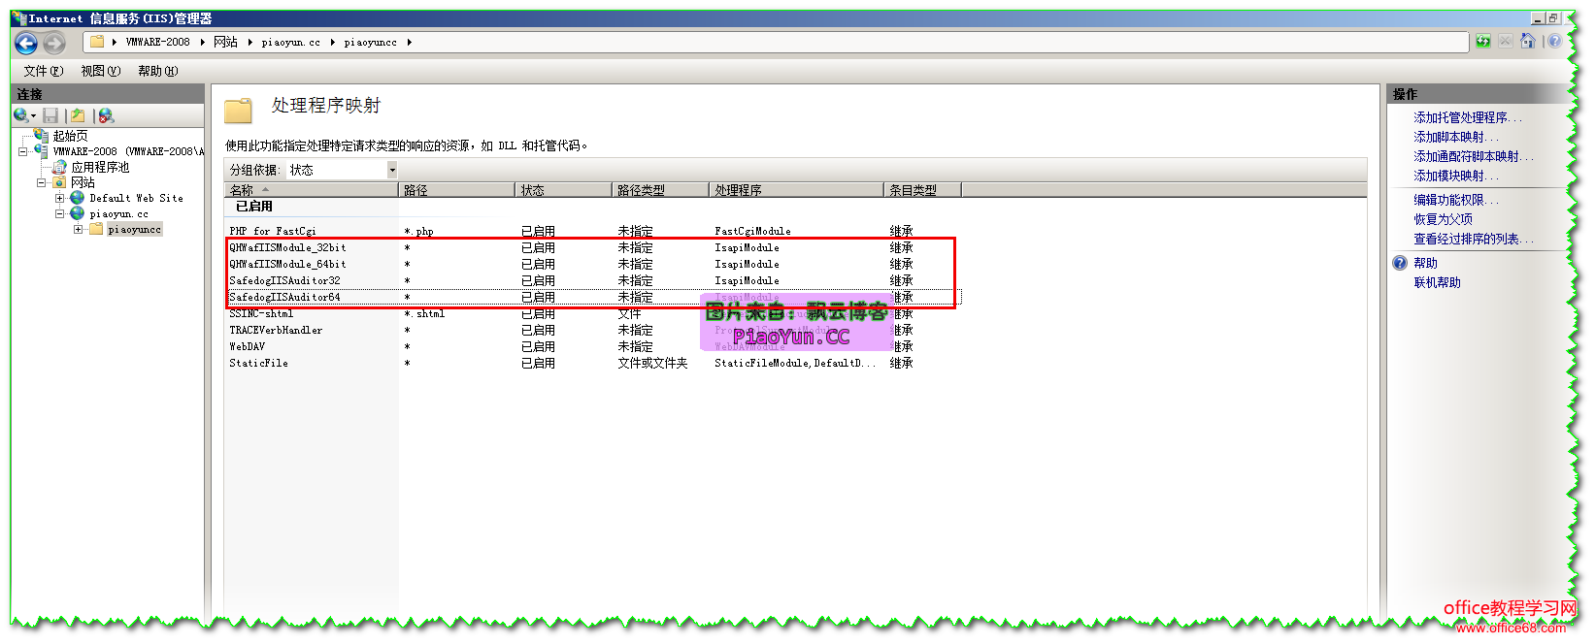
Task: Open the 分组依据 grouping dropdown
Action: tap(392, 170)
